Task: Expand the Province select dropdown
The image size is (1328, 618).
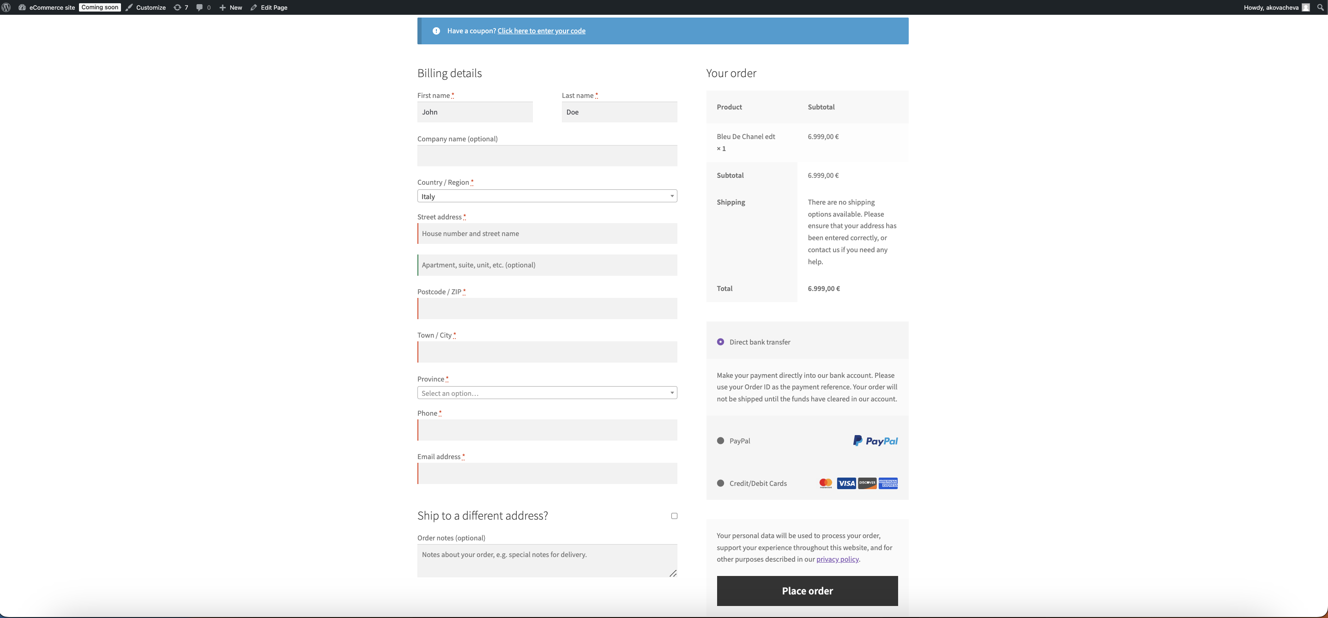Action: coord(546,393)
